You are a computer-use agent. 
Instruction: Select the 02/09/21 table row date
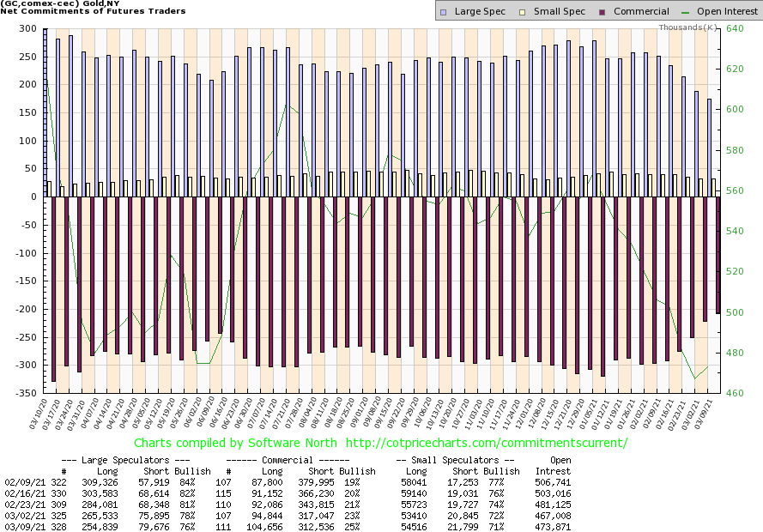pyautogui.click(x=21, y=482)
